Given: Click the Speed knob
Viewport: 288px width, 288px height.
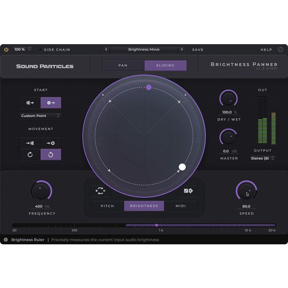Looking at the screenshot, I should pos(246,191).
